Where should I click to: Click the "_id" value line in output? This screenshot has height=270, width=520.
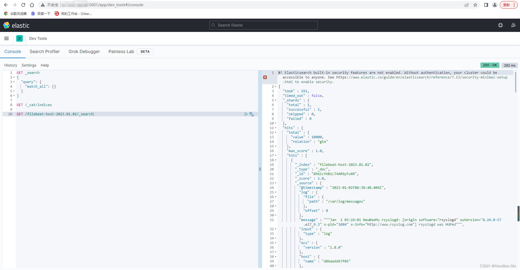(327, 174)
